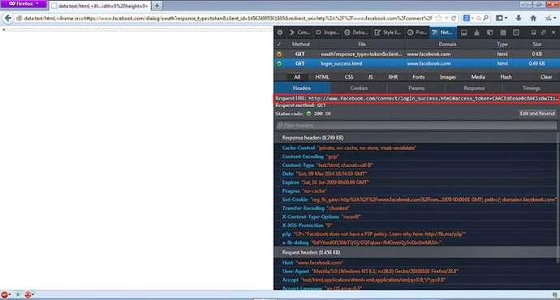
Task: Toggle the Images network filter
Action: [x=448, y=77]
